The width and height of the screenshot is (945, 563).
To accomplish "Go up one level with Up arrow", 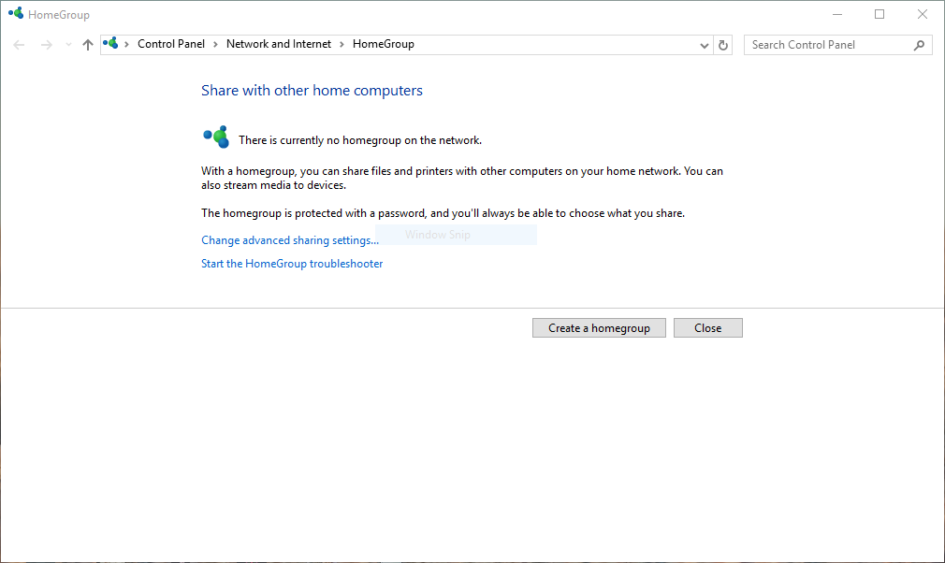I will pos(88,45).
